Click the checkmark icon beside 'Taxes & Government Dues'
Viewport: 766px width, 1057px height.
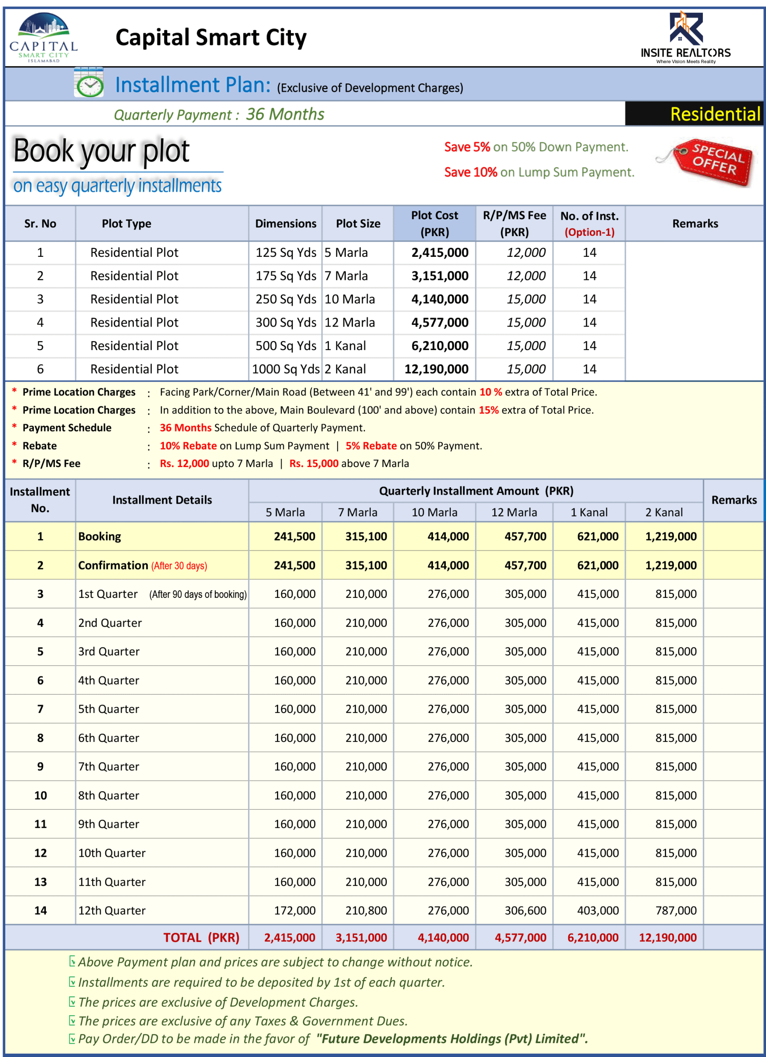(x=72, y=1020)
